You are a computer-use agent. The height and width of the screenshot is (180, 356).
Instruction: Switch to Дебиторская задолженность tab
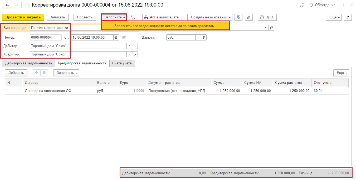(x=29, y=63)
